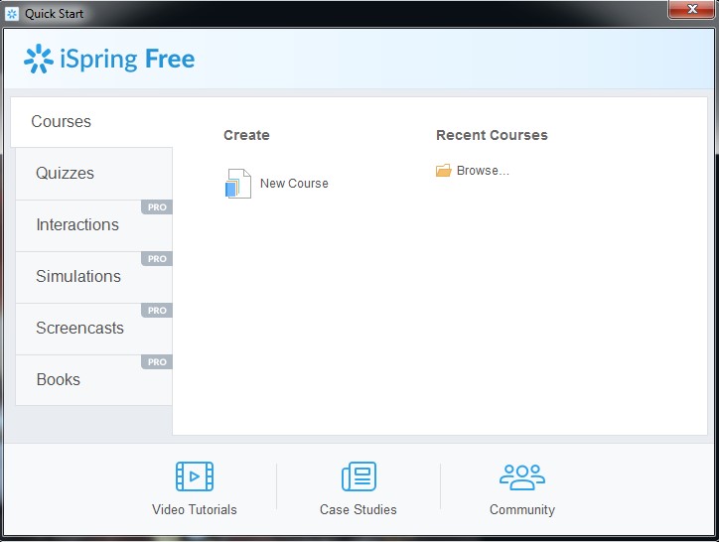This screenshot has height=542, width=719.
Task: Click the PRO badge on Interactions
Action: (157, 207)
